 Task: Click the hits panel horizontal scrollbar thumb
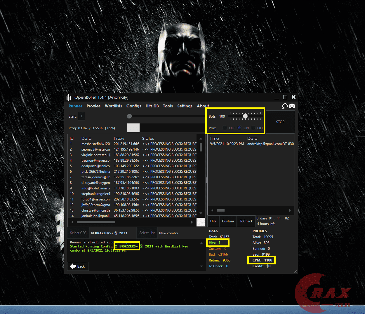coord(221,210)
